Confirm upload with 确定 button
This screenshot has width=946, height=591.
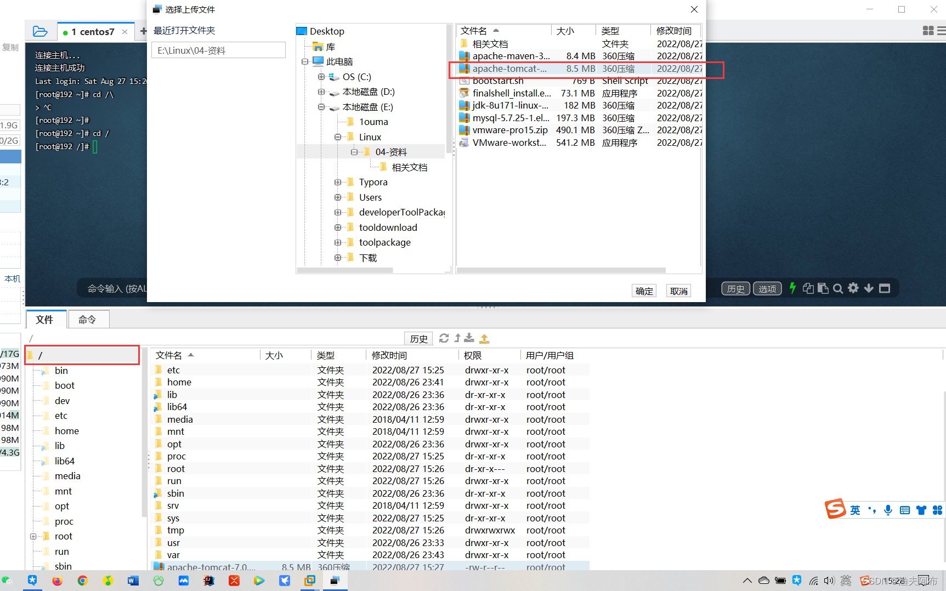coord(644,291)
